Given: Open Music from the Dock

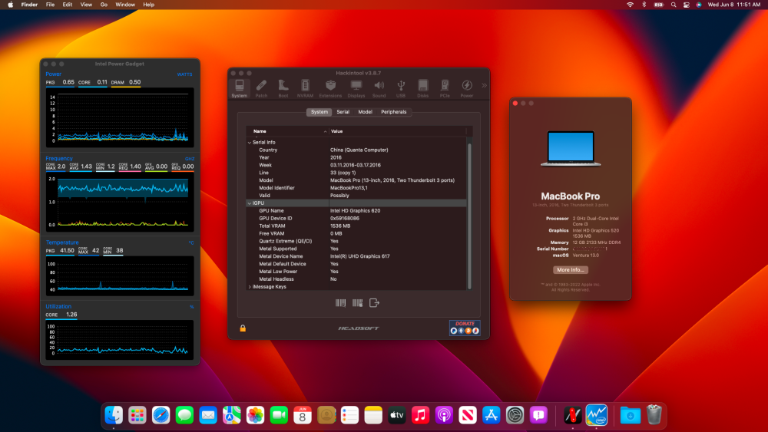Looking at the screenshot, I should (420, 415).
